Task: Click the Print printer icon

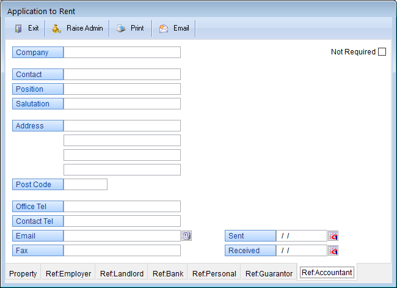Action: coord(121,28)
